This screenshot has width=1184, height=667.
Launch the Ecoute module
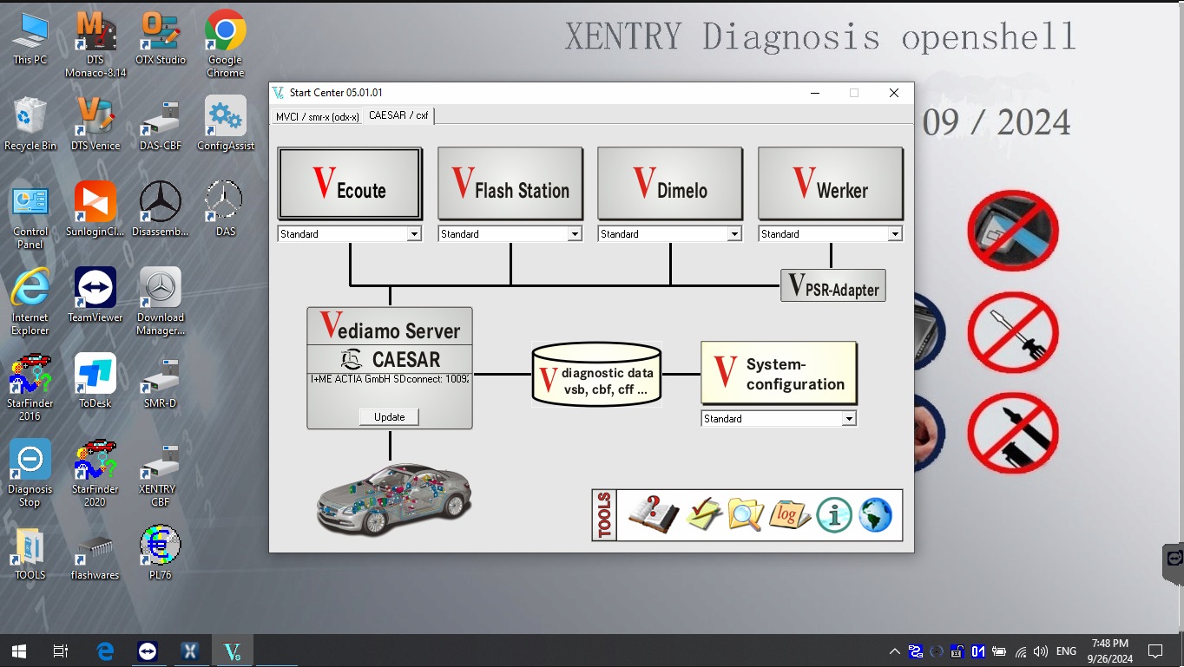pyautogui.click(x=350, y=184)
